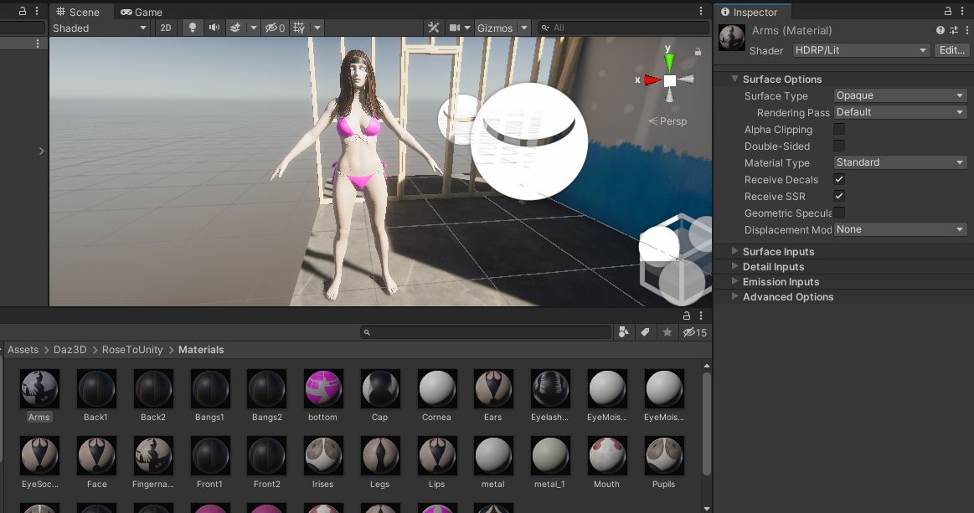Enable the Alpha Clipping checkbox
Screen dimensions: 974x513
point(838,130)
